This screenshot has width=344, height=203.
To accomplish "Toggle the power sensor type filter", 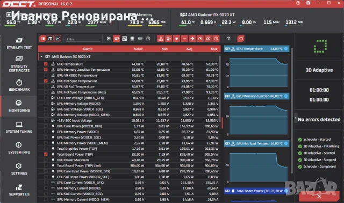I will coord(177,39).
